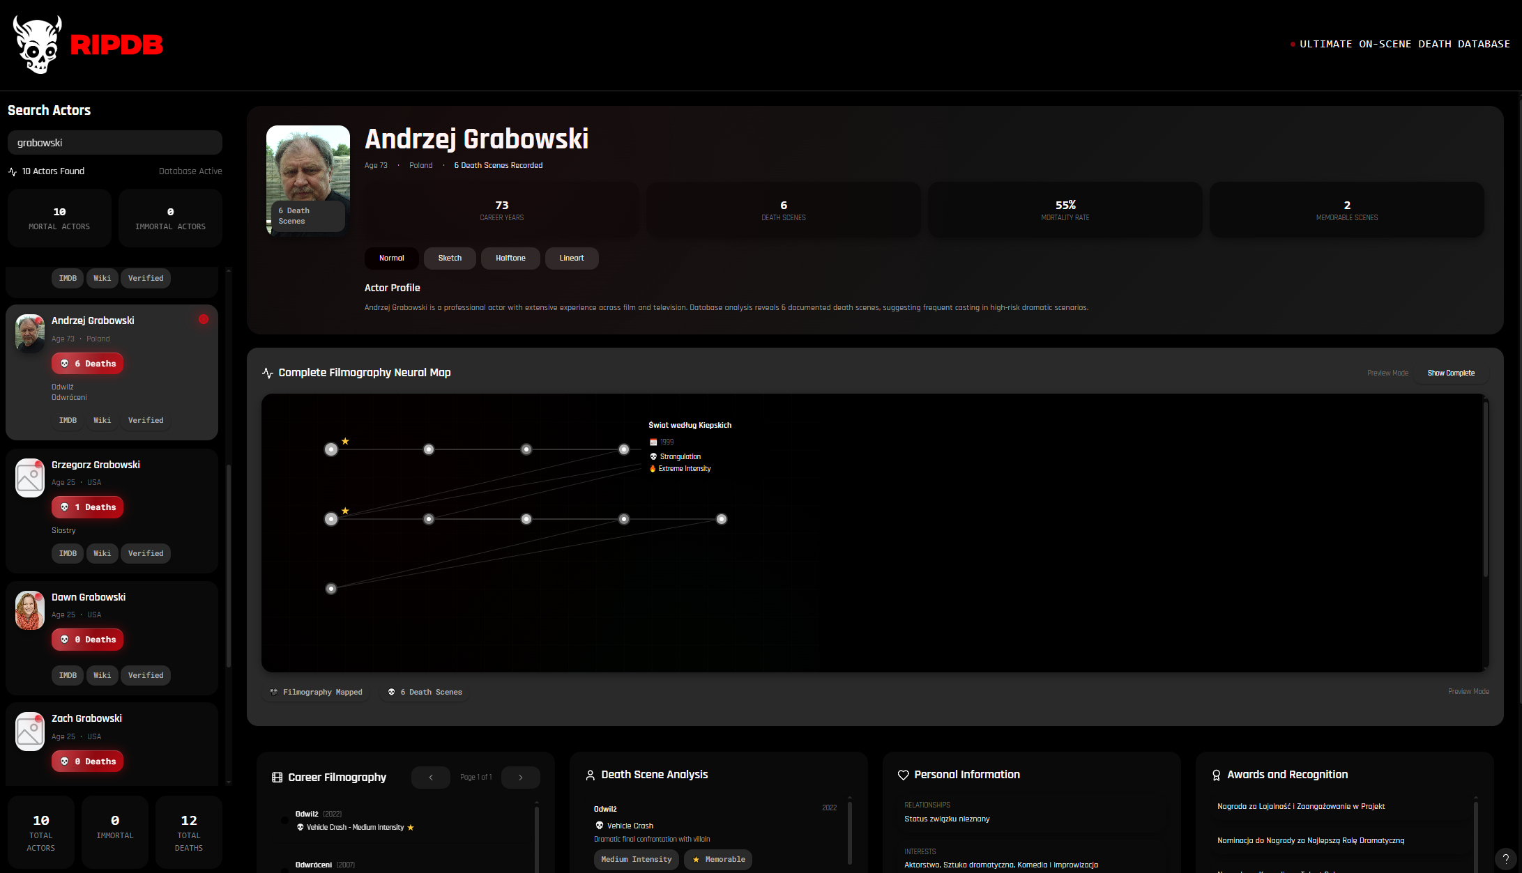
Task: Click the Search Actors input field
Action: click(x=115, y=143)
